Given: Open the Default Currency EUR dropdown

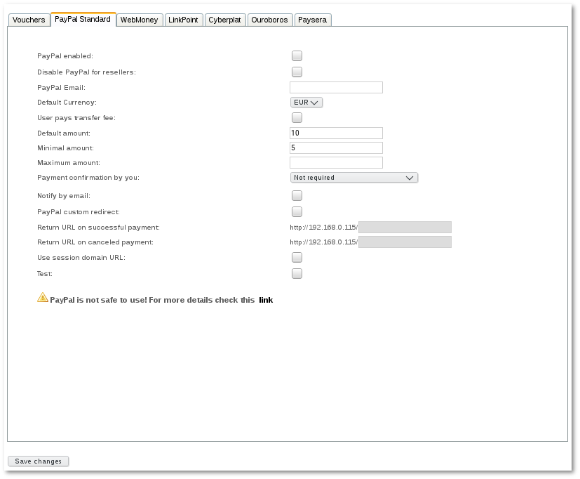Looking at the screenshot, I should [306, 103].
